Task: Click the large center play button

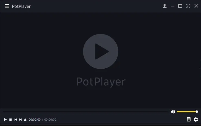Action: coord(100,51)
